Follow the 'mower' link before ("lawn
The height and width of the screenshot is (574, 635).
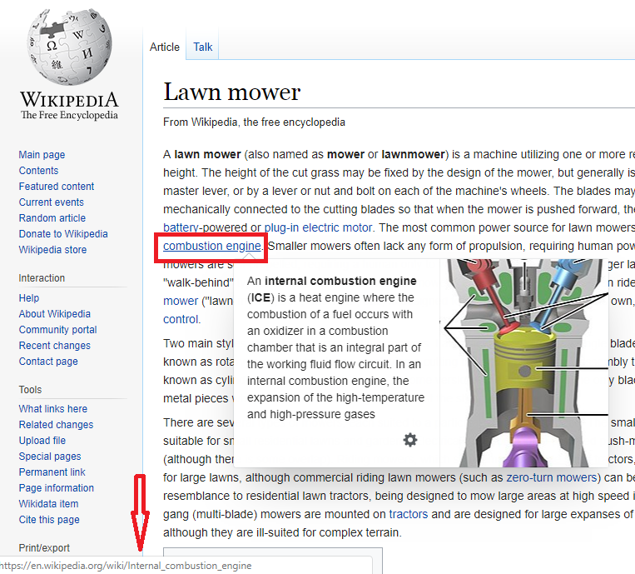coord(181,301)
